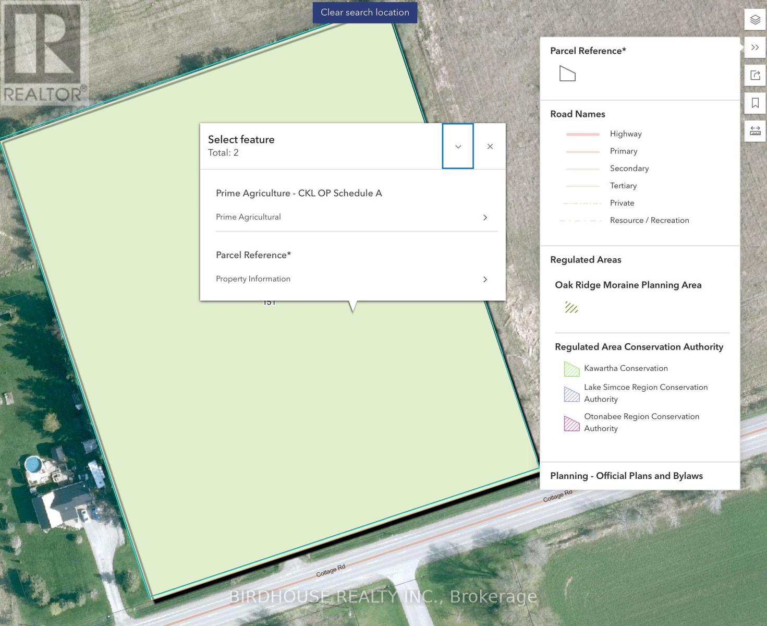767x626 pixels.
Task: Close the Select feature popup
Action: (x=490, y=147)
